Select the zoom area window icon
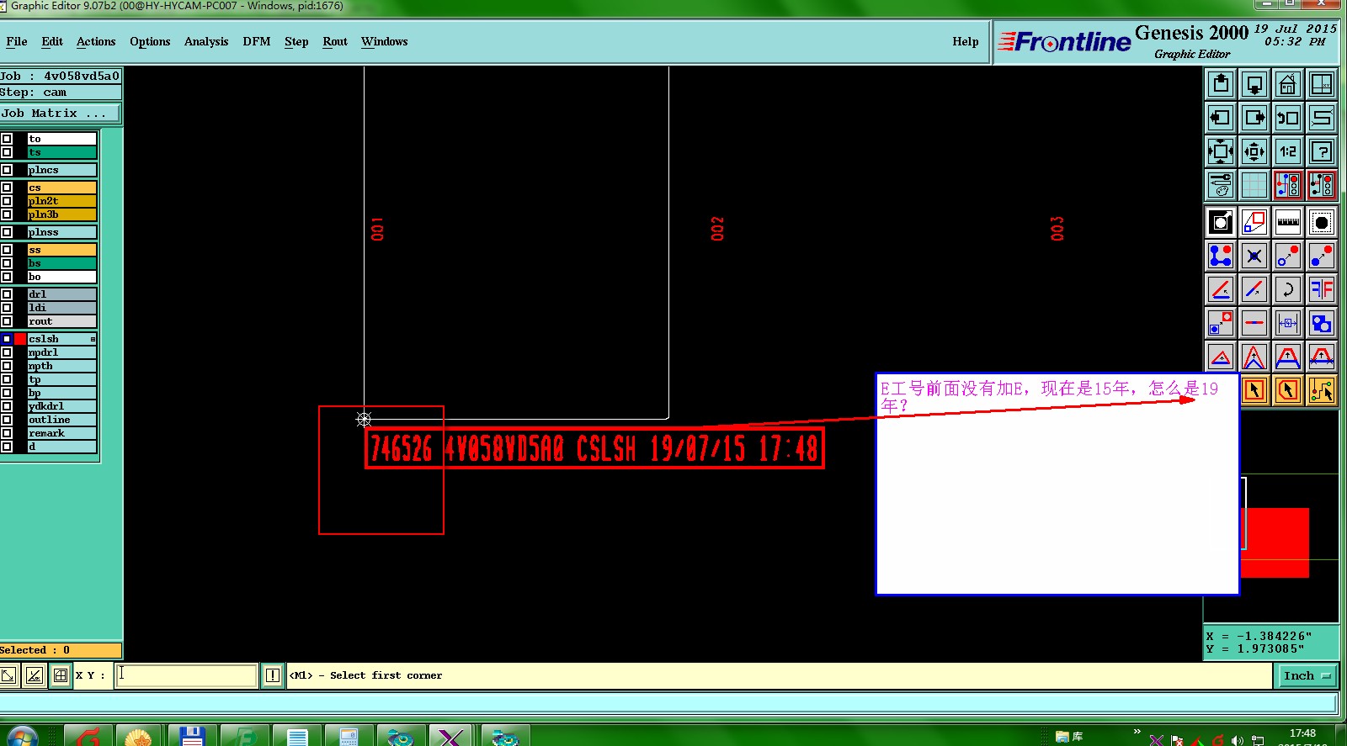 [1322, 84]
